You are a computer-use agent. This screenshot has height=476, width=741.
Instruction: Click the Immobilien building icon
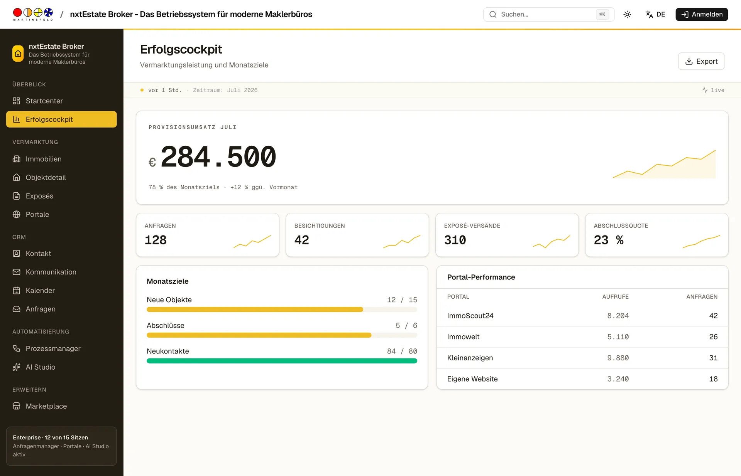[16, 159]
